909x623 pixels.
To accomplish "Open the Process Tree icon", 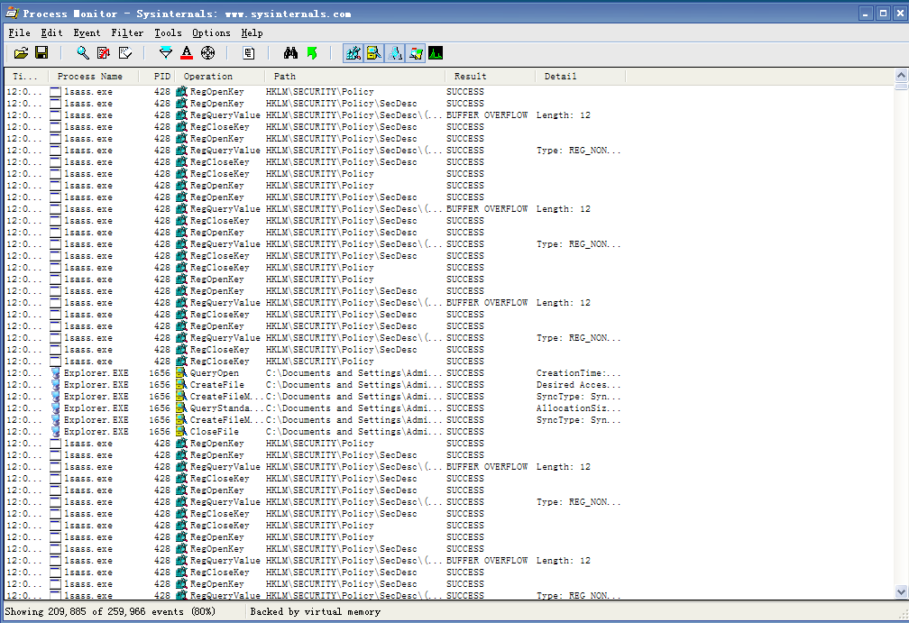I will click(x=249, y=53).
